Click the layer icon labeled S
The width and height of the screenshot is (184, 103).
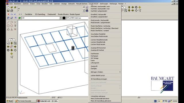coord(11,18)
